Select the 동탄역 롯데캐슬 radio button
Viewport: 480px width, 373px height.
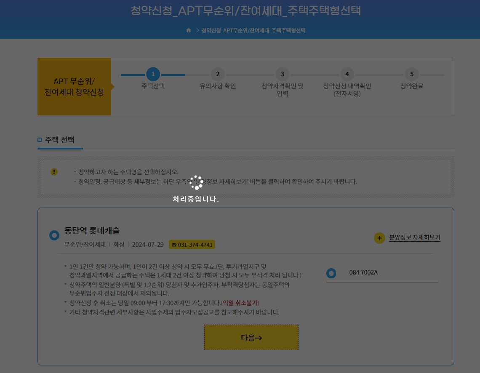(x=54, y=235)
